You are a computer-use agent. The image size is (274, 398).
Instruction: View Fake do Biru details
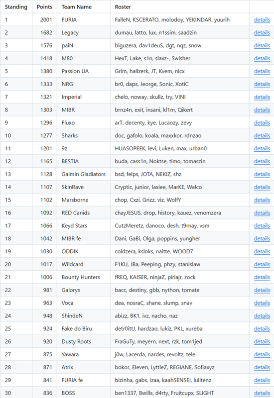point(262,329)
